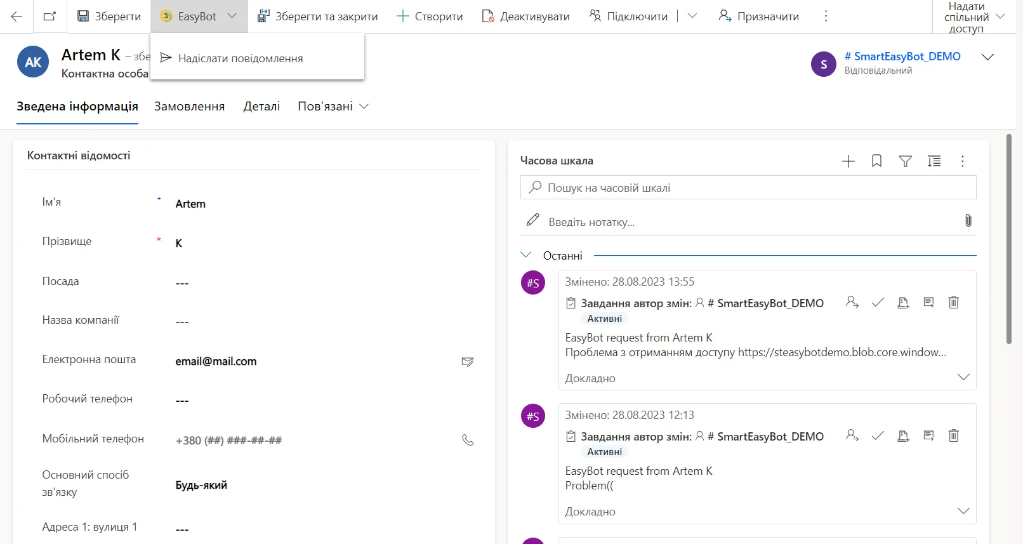The width and height of the screenshot is (1023, 544).
Task: Click the timeline bookmark icon
Action: [x=876, y=161]
